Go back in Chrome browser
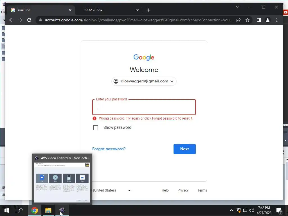The height and width of the screenshot is (216, 288). pos(11,20)
